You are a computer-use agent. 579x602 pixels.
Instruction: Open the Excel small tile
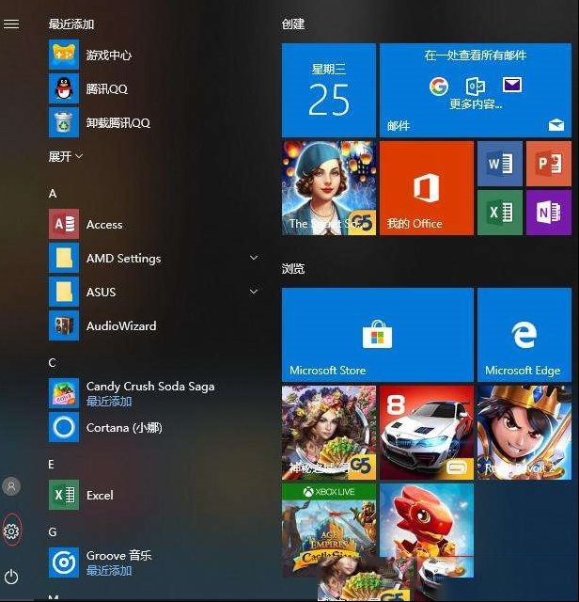500,213
